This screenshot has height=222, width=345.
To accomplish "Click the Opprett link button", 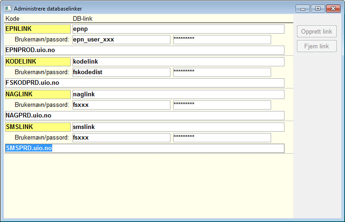I will pos(317,31).
